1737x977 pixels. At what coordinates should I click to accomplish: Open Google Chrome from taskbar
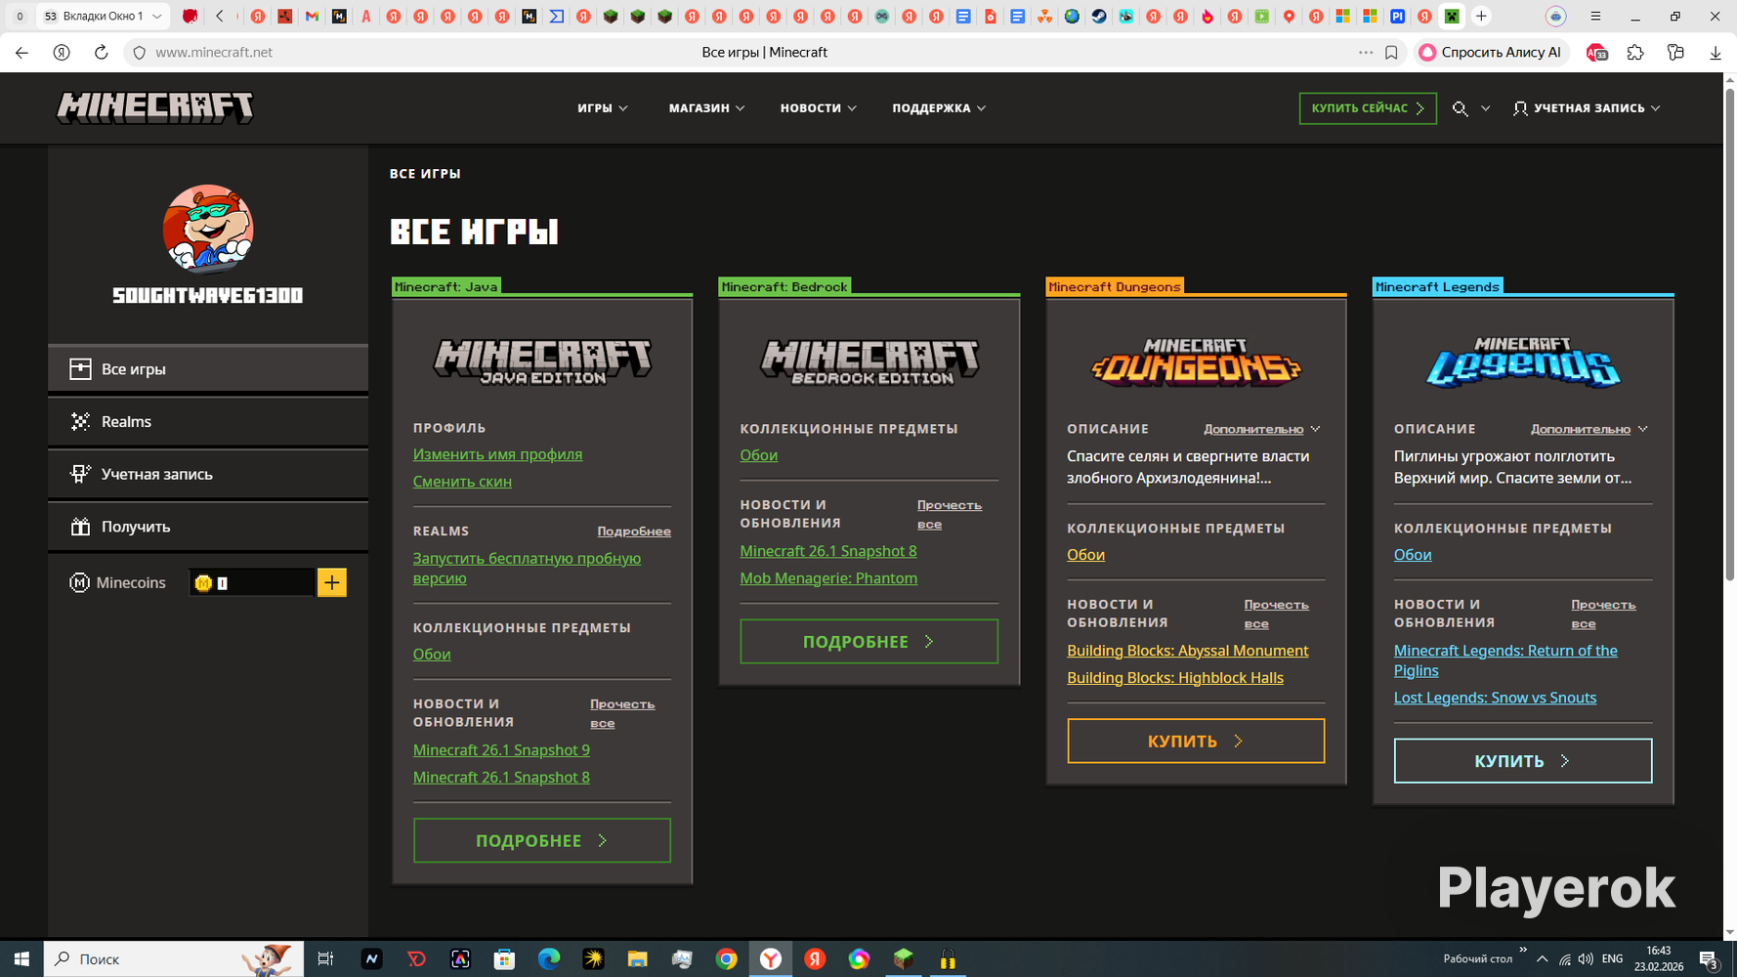coord(726,959)
